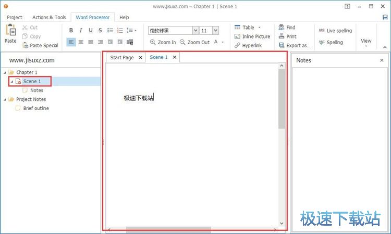Click Zoom Out
This screenshot has width=391, height=234.
195,42
